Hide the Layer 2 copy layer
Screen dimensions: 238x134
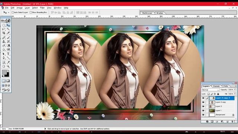(x=203, y=102)
